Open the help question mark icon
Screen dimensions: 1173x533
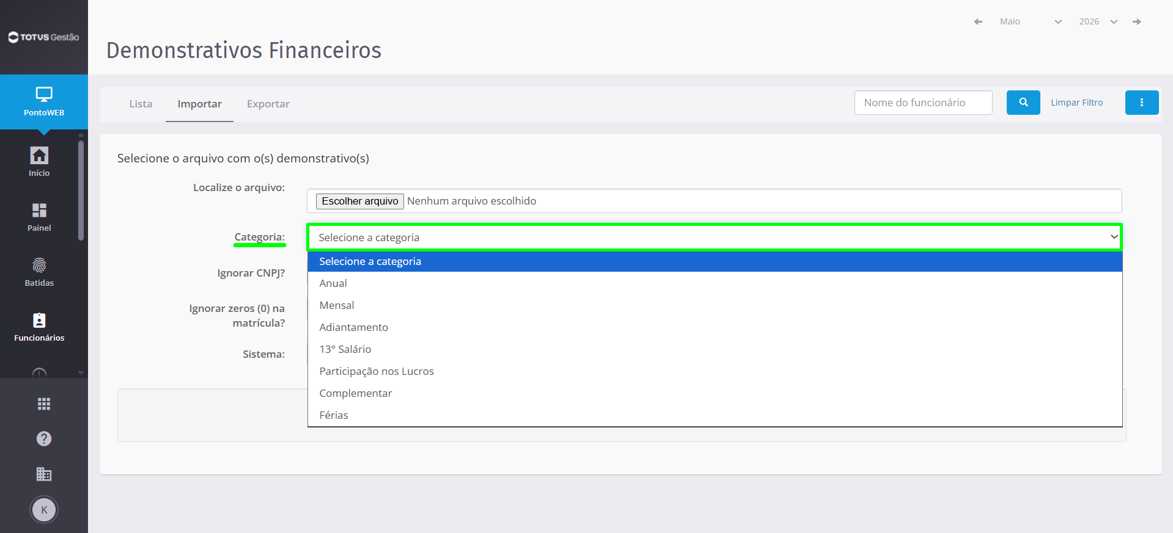(44, 438)
